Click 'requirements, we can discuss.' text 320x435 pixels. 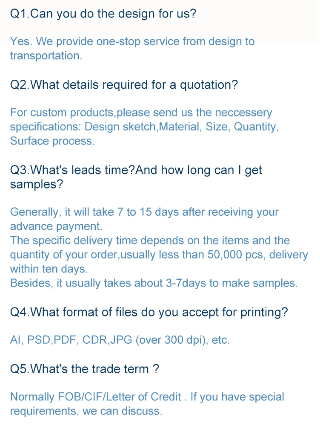[86, 411]
